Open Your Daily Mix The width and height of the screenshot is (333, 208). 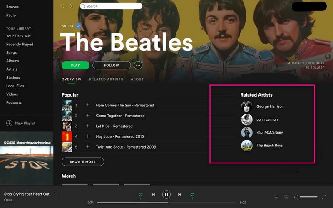[18, 36]
